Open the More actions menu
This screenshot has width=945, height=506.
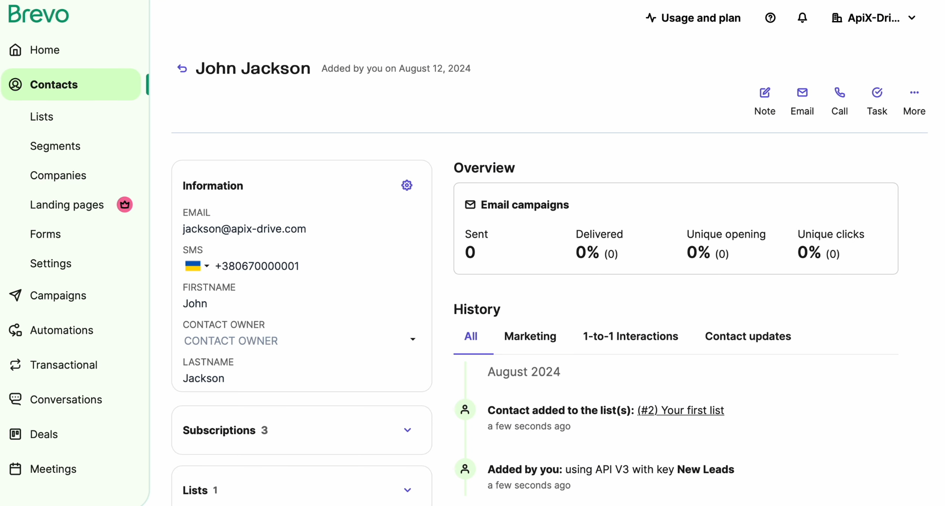914,100
